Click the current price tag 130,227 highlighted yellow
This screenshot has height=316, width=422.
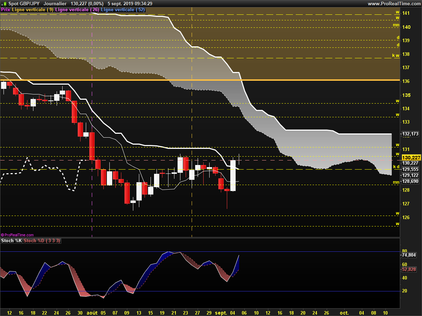click(411, 158)
